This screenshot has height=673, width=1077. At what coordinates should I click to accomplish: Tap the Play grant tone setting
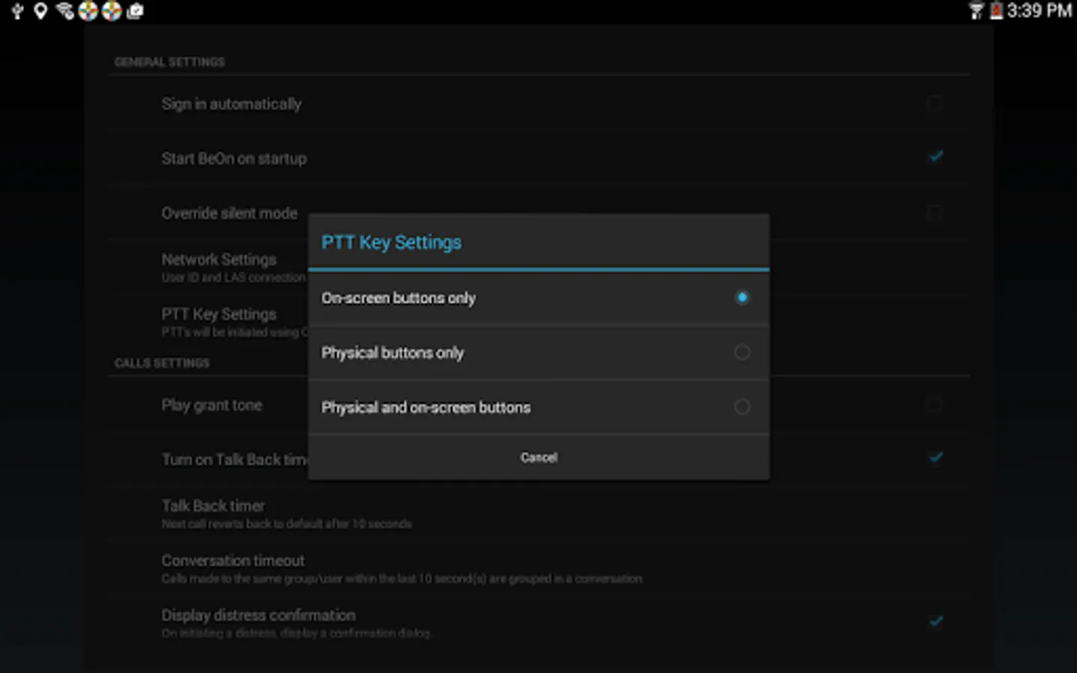tap(212, 405)
